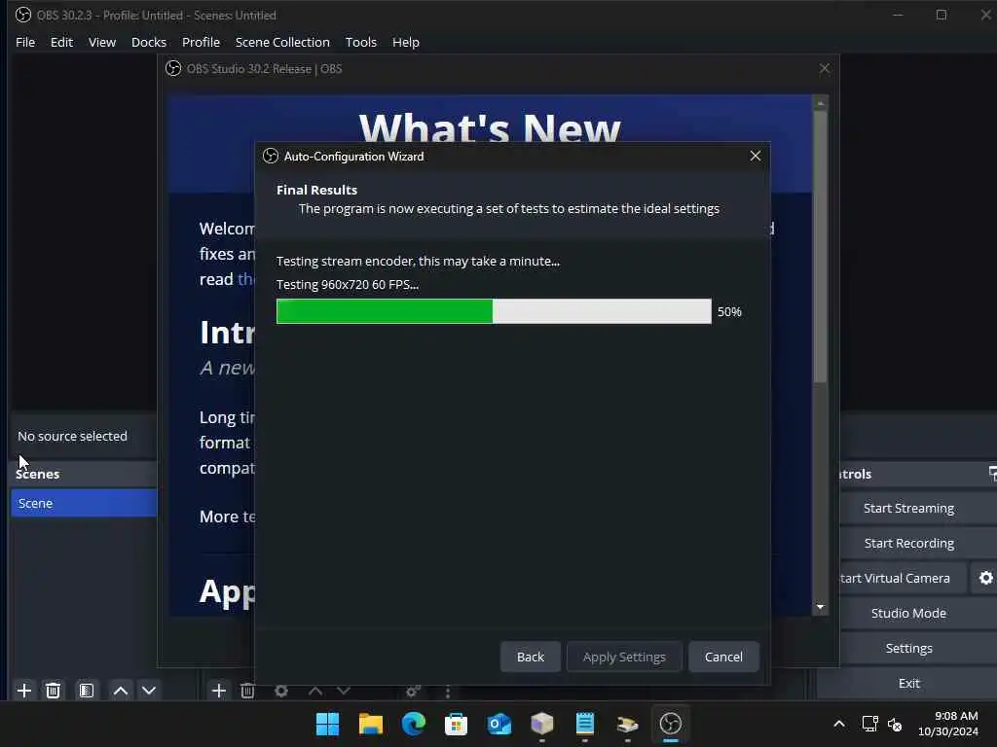Remove selected scene with trash icon
The height and width of the screenshot is (747, 997).
[x=54, y=691]
